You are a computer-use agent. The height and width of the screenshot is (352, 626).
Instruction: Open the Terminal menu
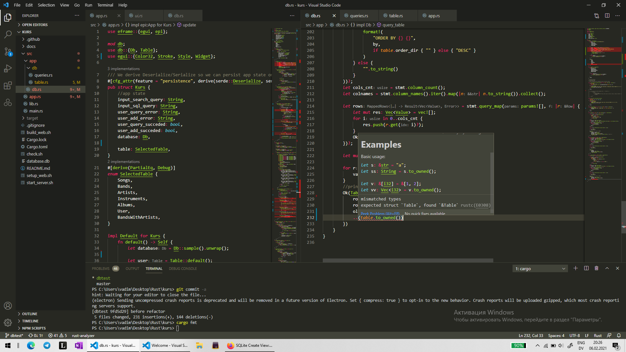click(x=105, y=5)
